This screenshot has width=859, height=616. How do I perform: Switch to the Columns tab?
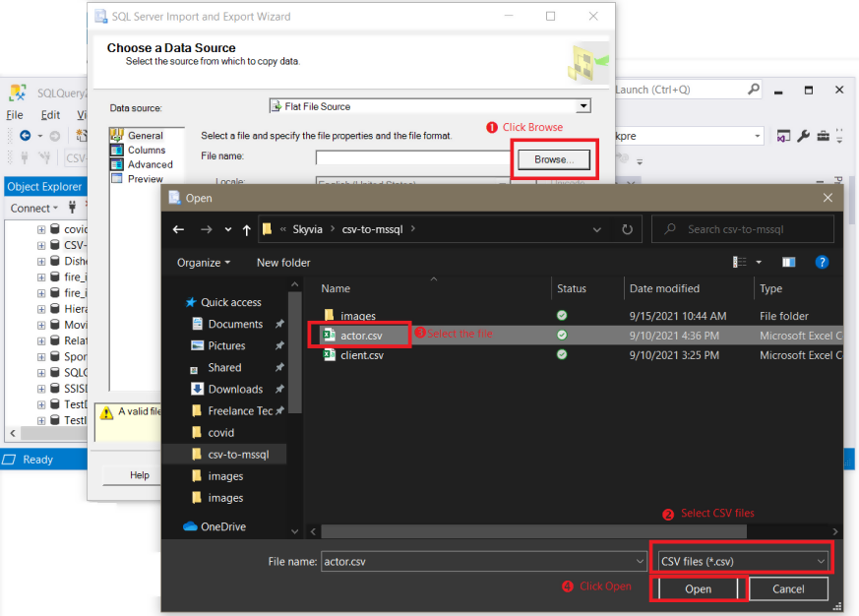tap(147, 150)
